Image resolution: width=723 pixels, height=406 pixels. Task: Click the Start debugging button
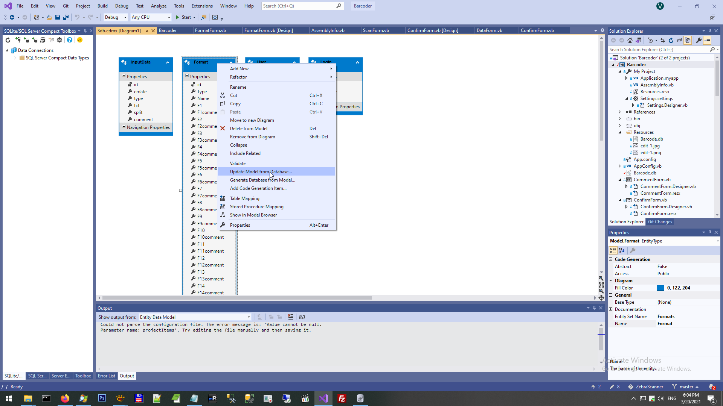click(x=183, y=17)
